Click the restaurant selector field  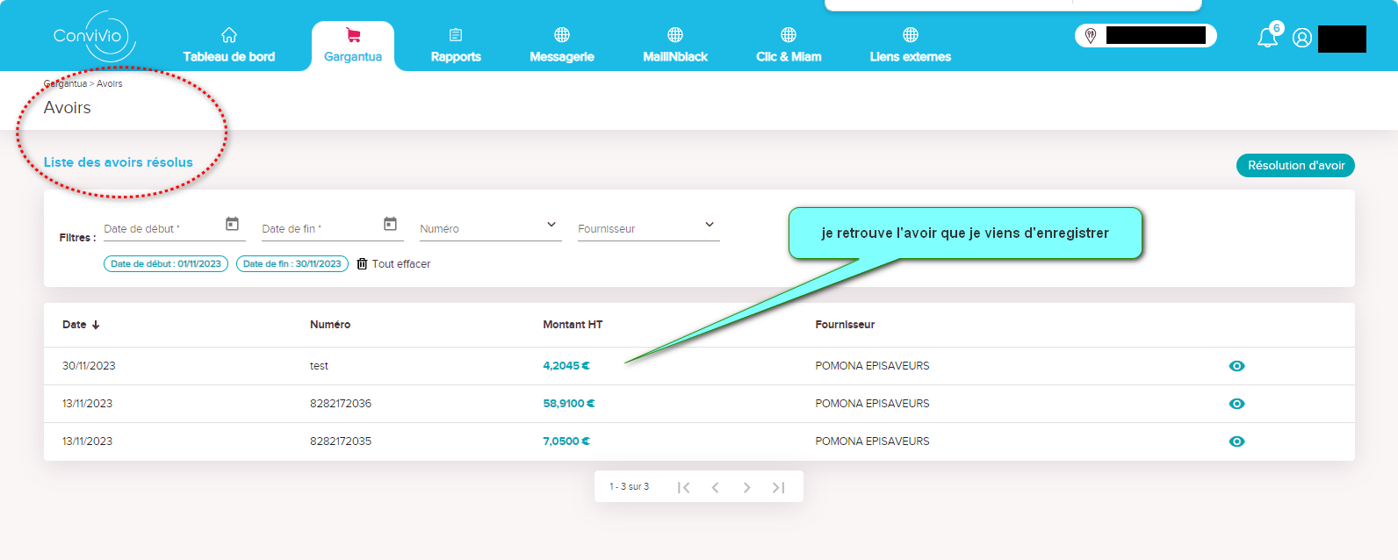pyautogui.click(x=1146, y=35)
